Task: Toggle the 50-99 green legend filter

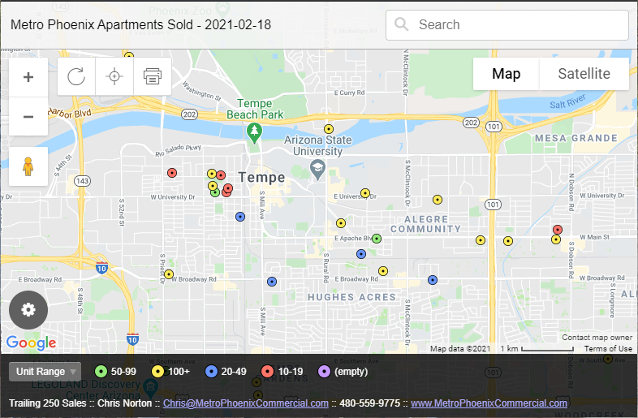Action: coord(115,372)
